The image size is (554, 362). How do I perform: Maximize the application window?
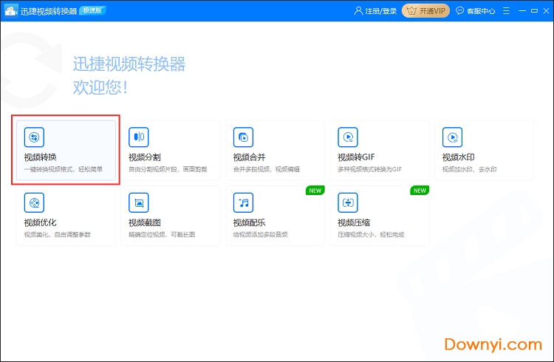pos(535,11)
